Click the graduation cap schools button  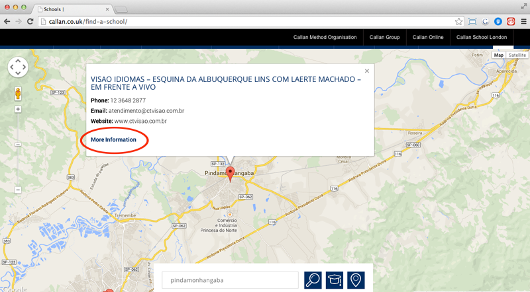click(335, 280)
